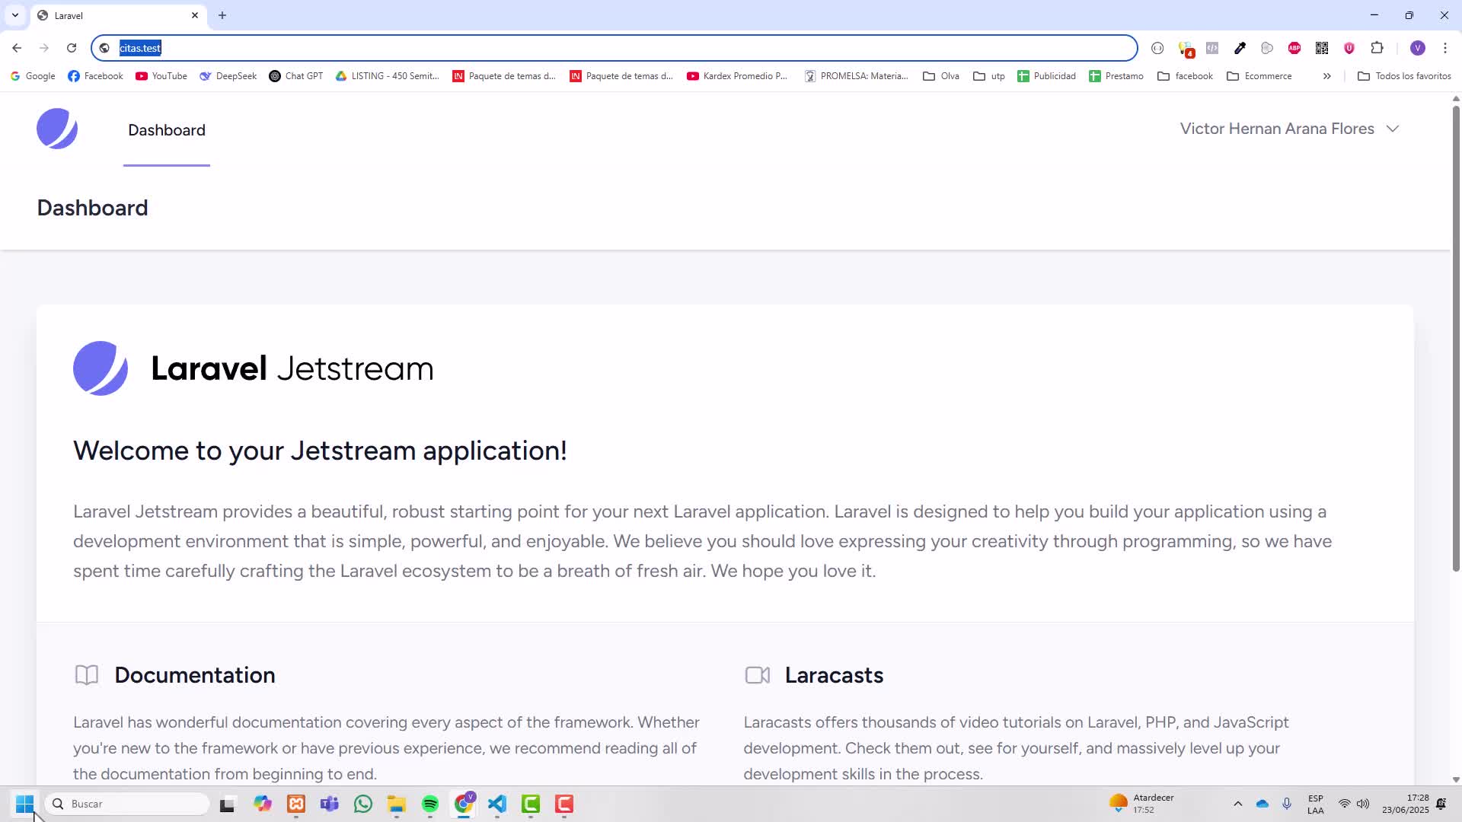
Task: Open the LISTING - 450 Semit... bookmark
Action: pyautogui.click(x=388, y=76)
